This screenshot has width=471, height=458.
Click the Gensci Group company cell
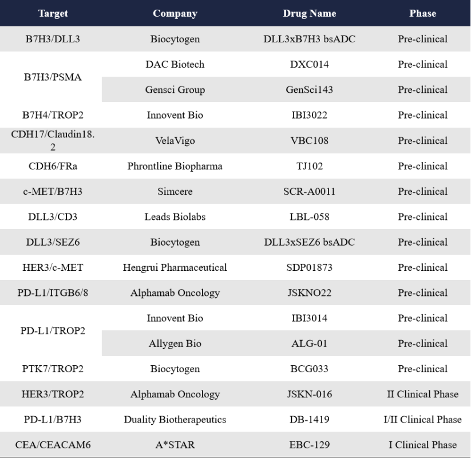[175, 89]
